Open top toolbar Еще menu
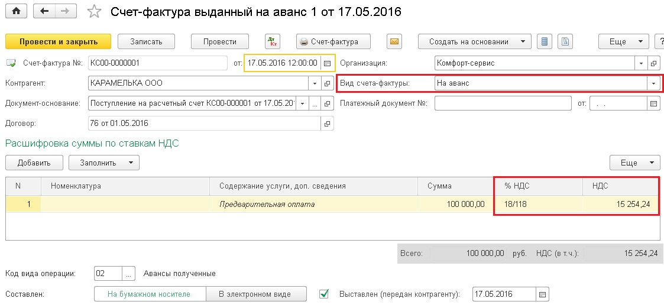The width and height of the screenshot is (664, 308). point(623,41)
